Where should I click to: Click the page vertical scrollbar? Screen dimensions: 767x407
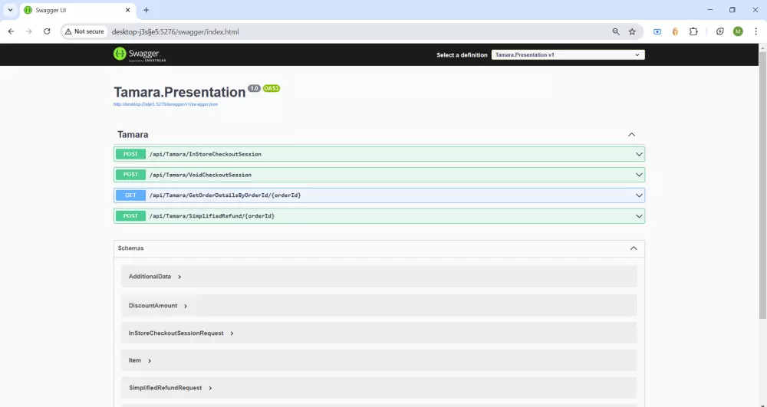pos(762,185)
